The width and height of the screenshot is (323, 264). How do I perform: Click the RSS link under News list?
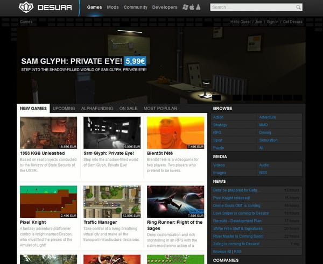237,252
